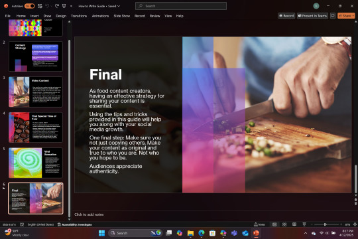Select the Video Content slide thumbnail

pyautogui.click(x=35, y=92)
